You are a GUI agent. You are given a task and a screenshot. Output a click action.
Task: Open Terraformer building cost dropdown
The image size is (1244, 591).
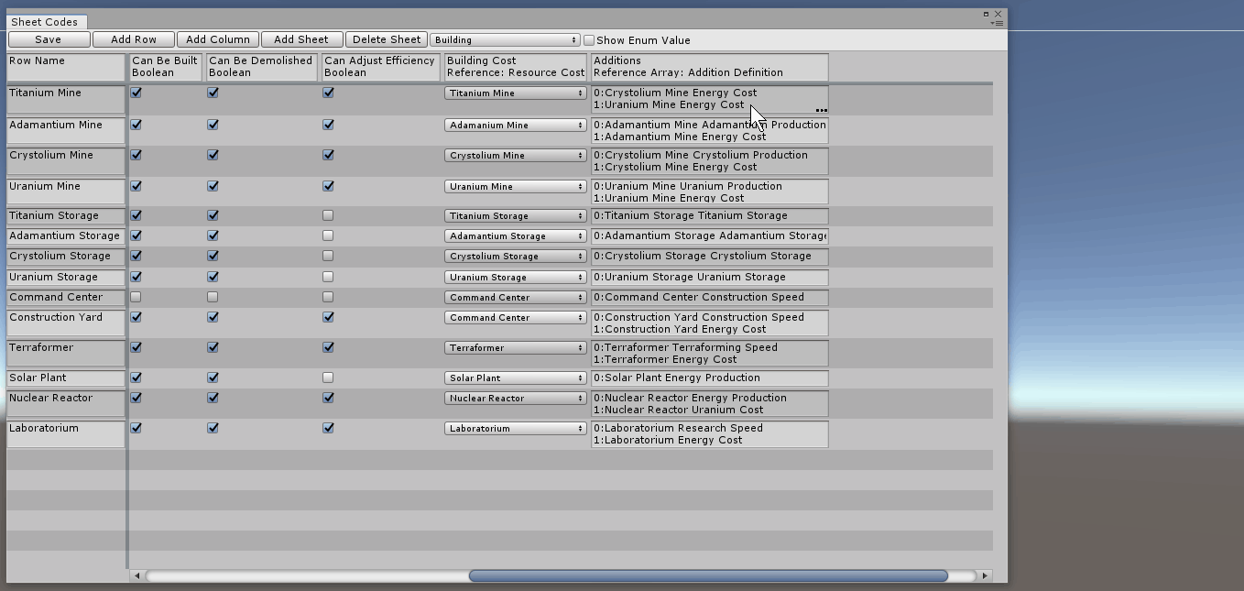click(x=516, y=348)
